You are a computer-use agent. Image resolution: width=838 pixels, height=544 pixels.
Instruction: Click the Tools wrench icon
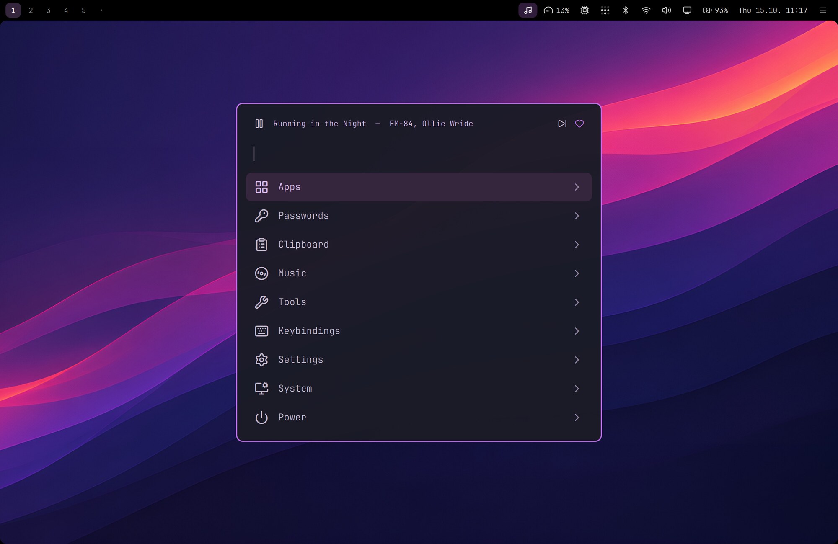pyautogui.click(x=261, y=302)
